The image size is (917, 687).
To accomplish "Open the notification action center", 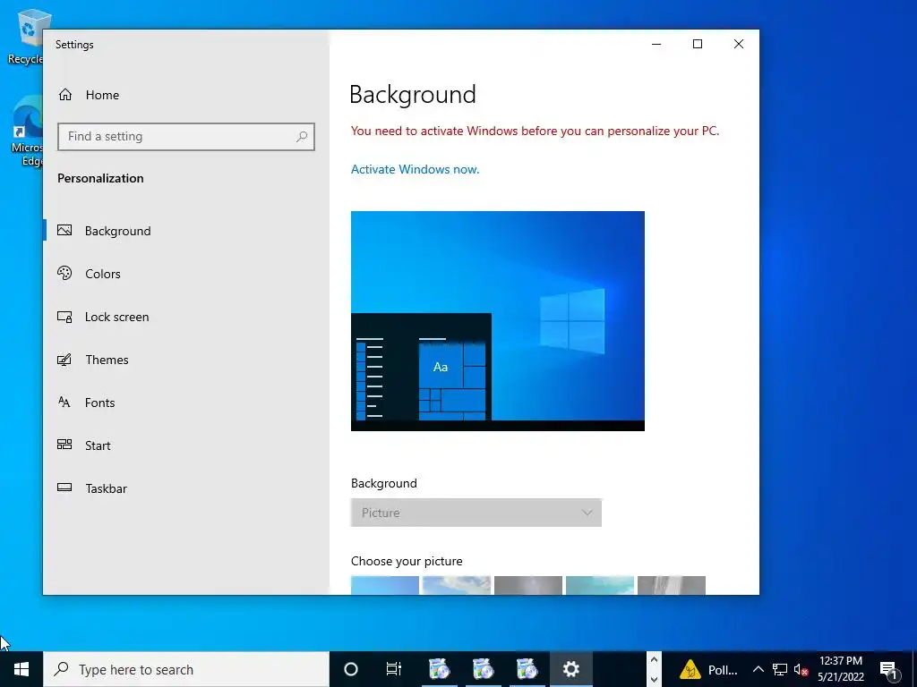I will [x=888, y=669].
